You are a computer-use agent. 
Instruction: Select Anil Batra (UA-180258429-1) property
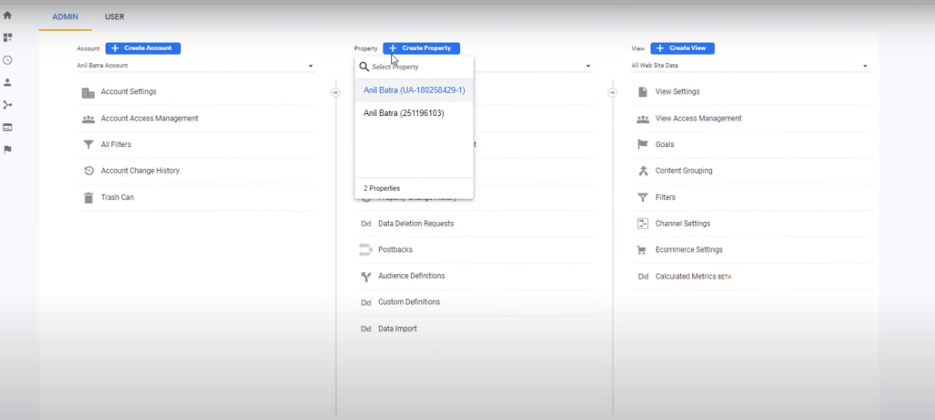tap(414, 90)
